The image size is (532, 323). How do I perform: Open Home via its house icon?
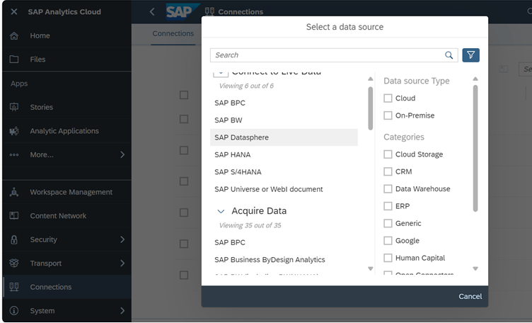coord(14,35)
